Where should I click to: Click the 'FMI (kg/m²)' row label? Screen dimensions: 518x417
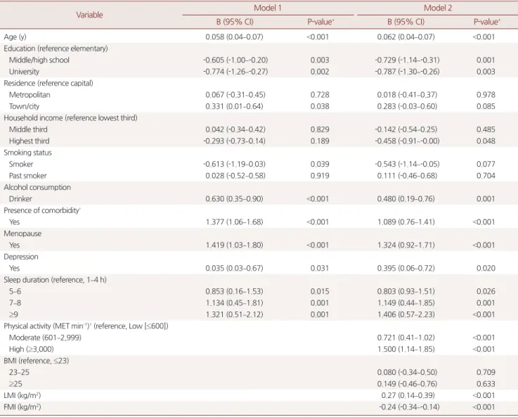[22, 407]
